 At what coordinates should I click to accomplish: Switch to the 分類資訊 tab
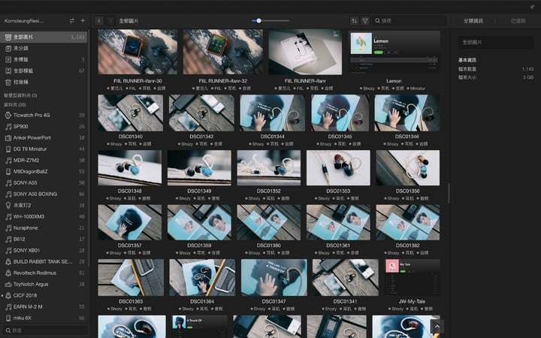pos(473,21)
